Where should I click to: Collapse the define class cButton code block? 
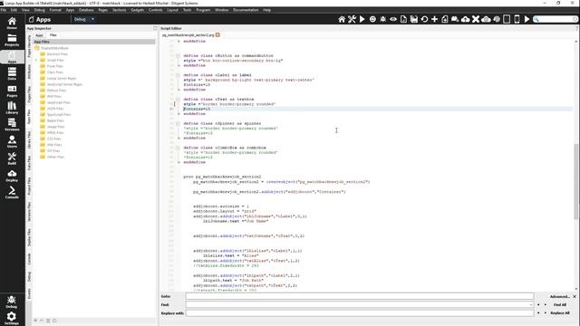pyautogui.click(x=178, y=56)
